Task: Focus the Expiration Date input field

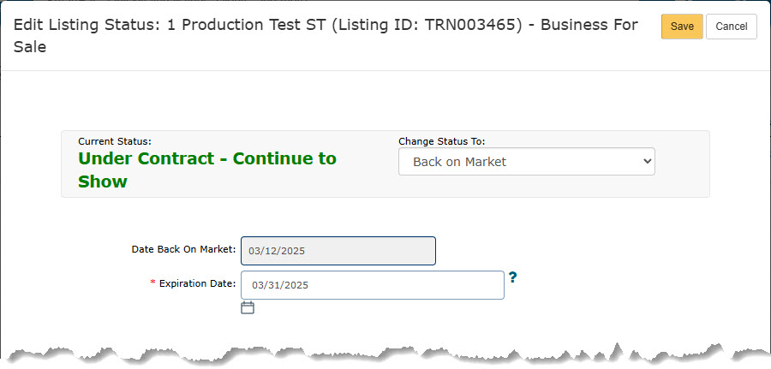Action: click(x=372, y=285)
